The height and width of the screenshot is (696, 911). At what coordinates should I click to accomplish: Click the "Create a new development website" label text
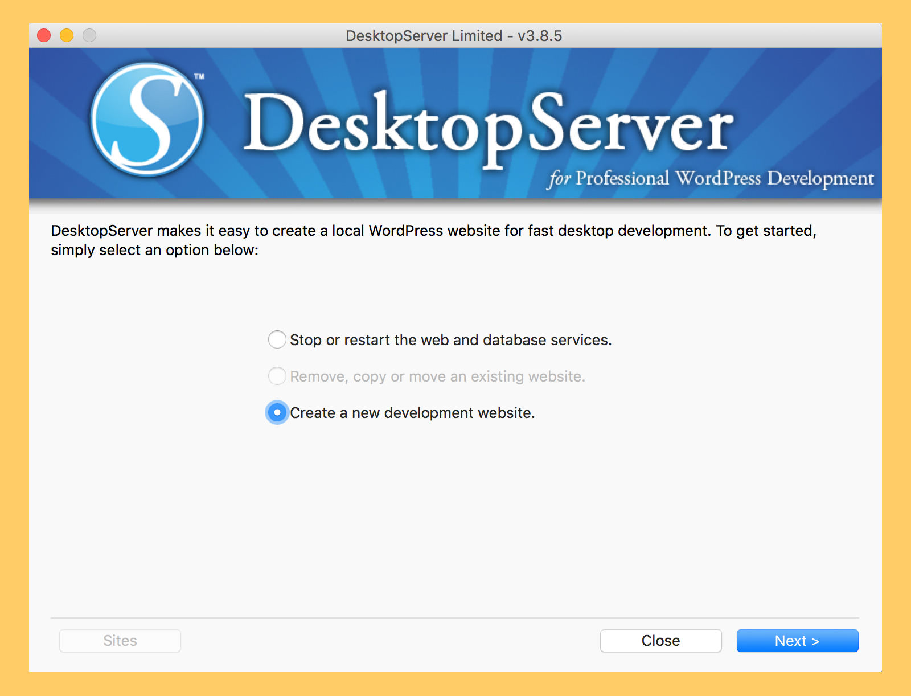(x=412, y=413)
